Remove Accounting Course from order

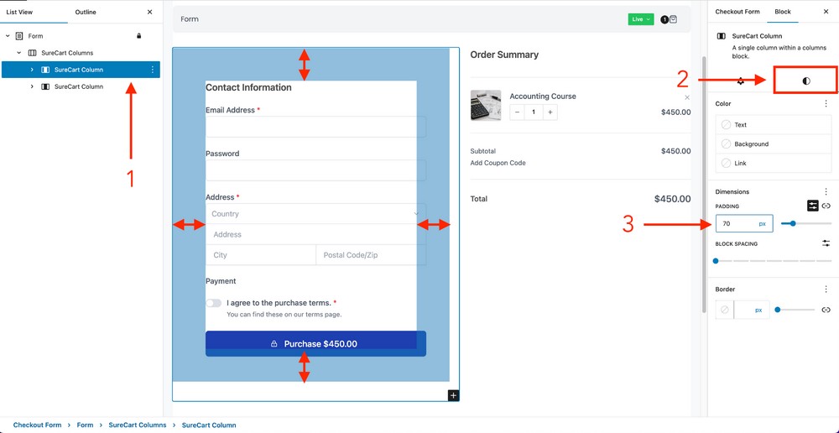pyautogui.click(x=687, y=97)
